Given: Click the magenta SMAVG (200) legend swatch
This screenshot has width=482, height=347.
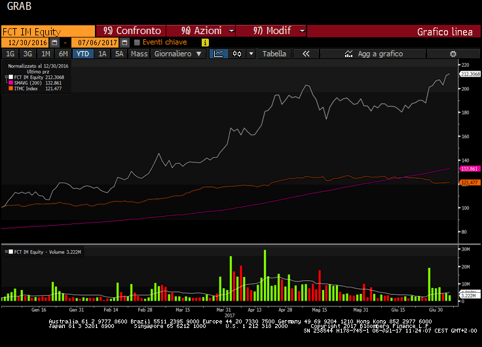Looking at the screenshot, I should coord(9,83).
